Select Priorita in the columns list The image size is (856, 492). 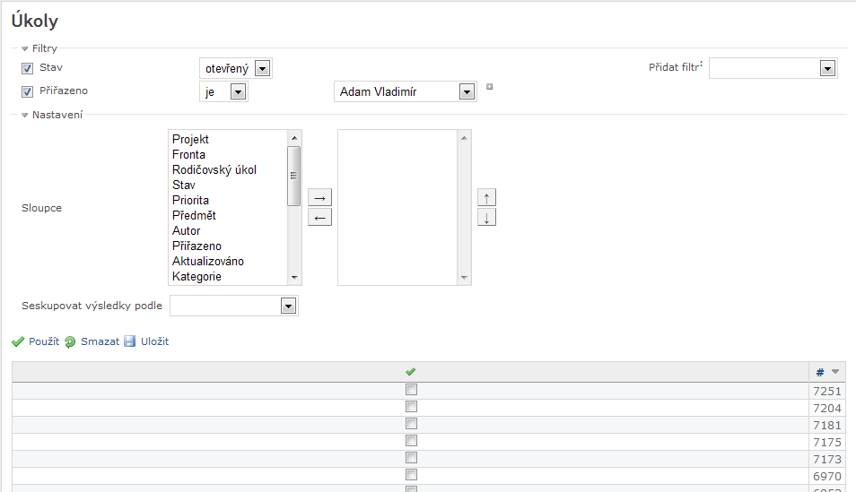click(190, 200)
